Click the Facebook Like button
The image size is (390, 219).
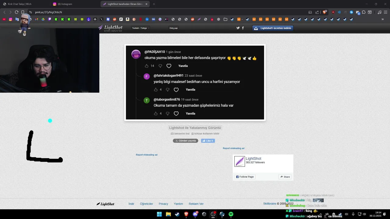pos(208,141)
